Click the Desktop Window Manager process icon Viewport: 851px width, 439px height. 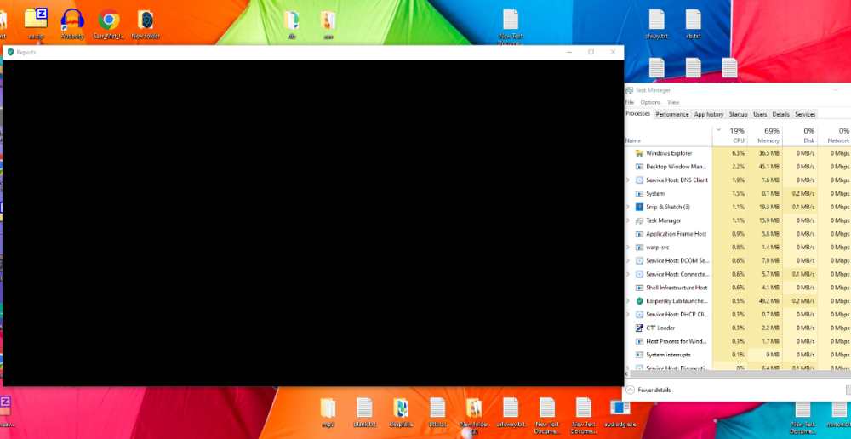pos(639,167)
